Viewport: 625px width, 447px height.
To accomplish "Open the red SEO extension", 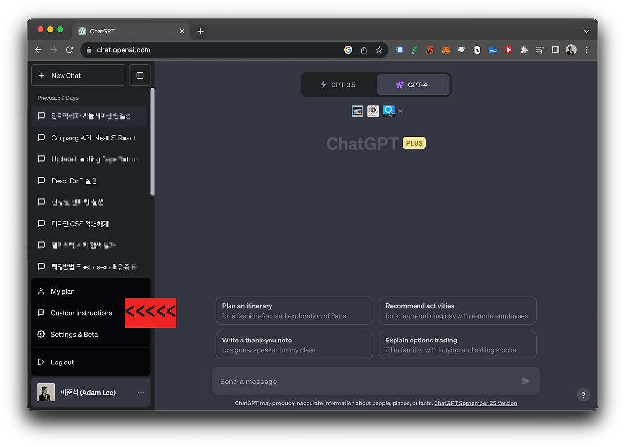I will pos(430,50).
